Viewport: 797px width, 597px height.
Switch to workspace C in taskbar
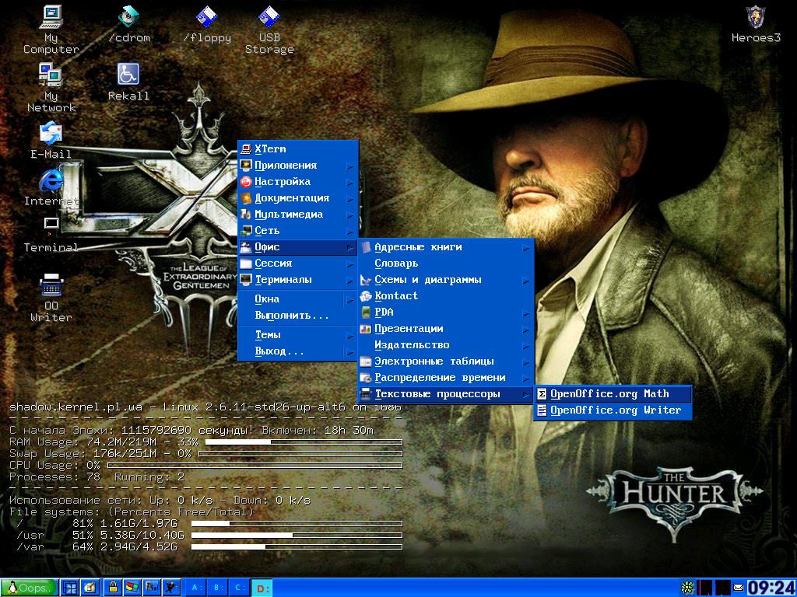click(239, 588)
